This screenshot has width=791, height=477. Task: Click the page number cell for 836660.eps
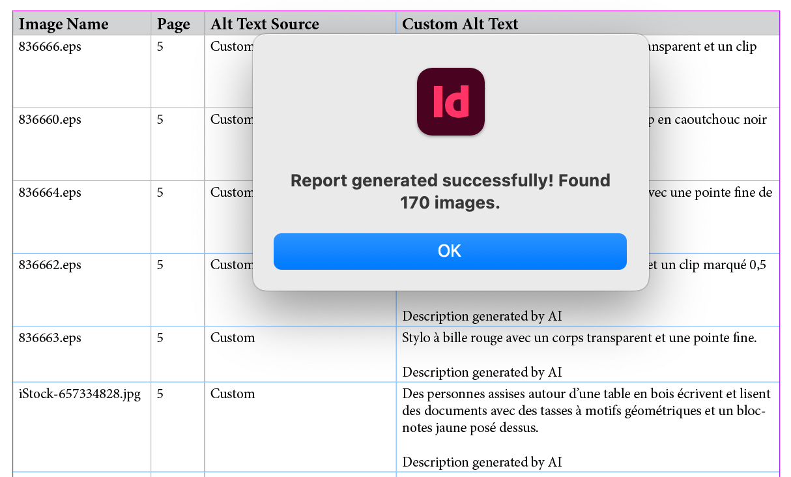178,144
